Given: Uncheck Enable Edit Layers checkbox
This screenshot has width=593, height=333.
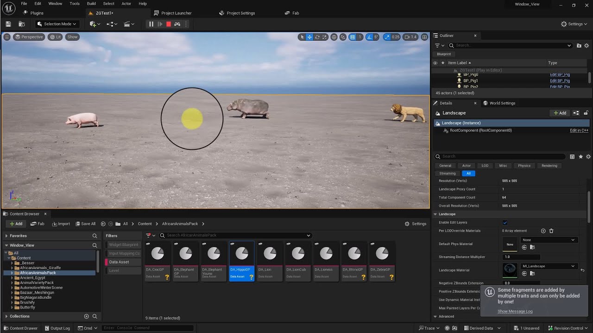Looking at the screenshot, I should pyautogui.click(x=505, y=222).
